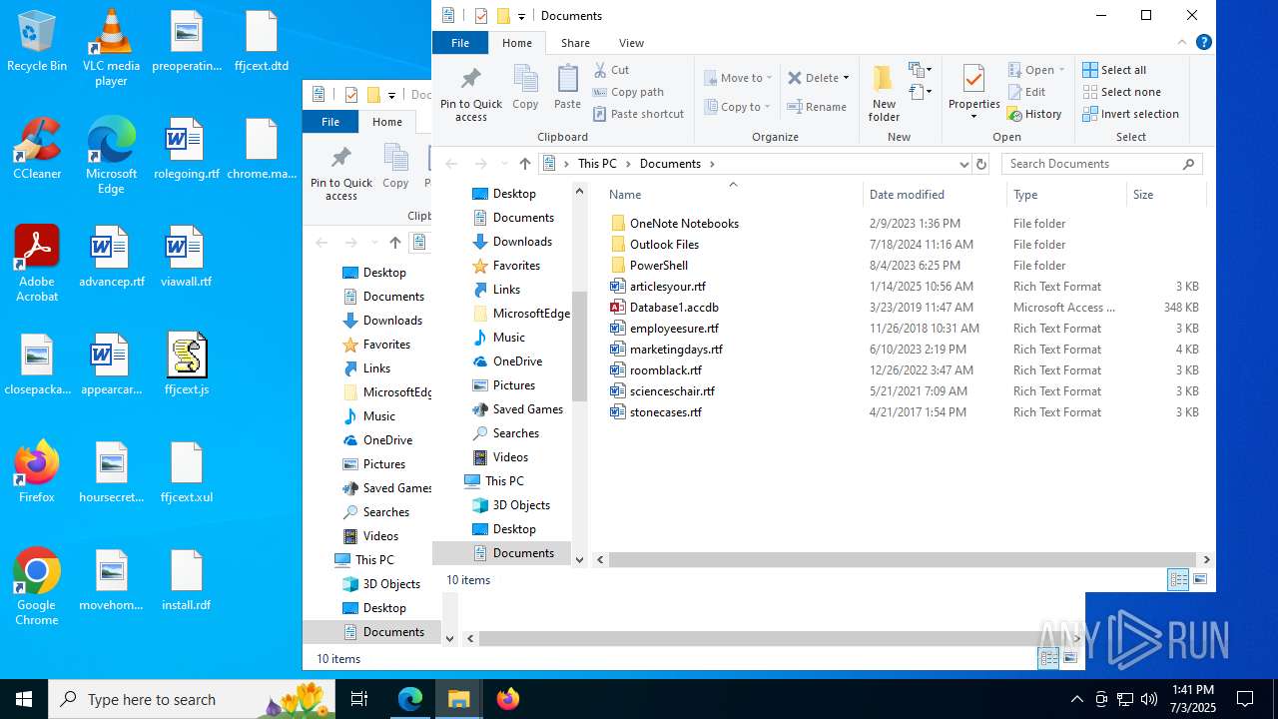This screenshot has height=719, width=1278.
Task: Click Select all in the ribbon
Action: (1114, 70)
